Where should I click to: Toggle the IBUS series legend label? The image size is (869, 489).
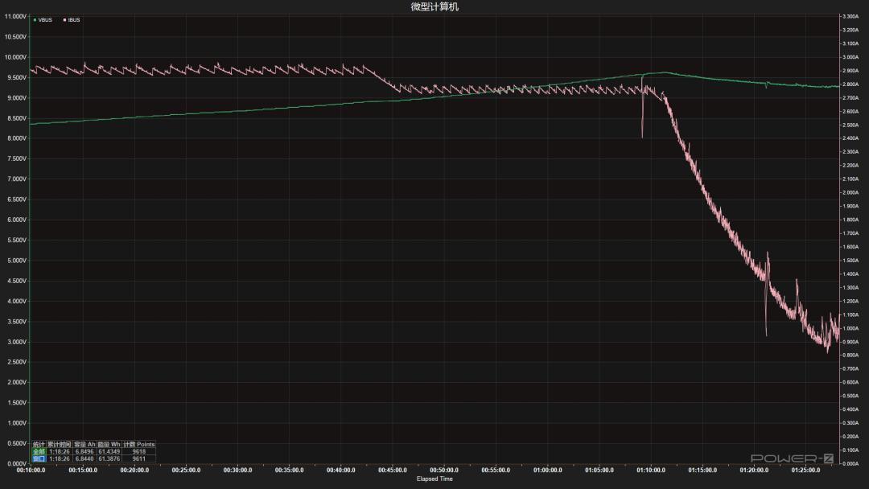(74, 20)
